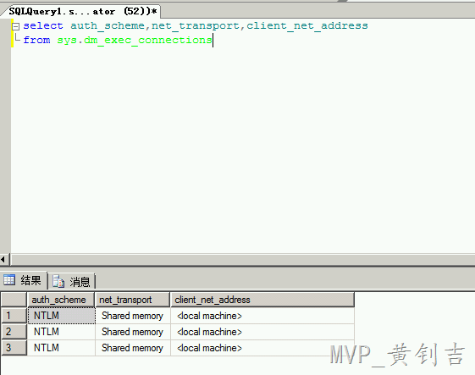Select row 3 header in results
The height and width of the screenshot is (375, 475).
coord(14,348)
